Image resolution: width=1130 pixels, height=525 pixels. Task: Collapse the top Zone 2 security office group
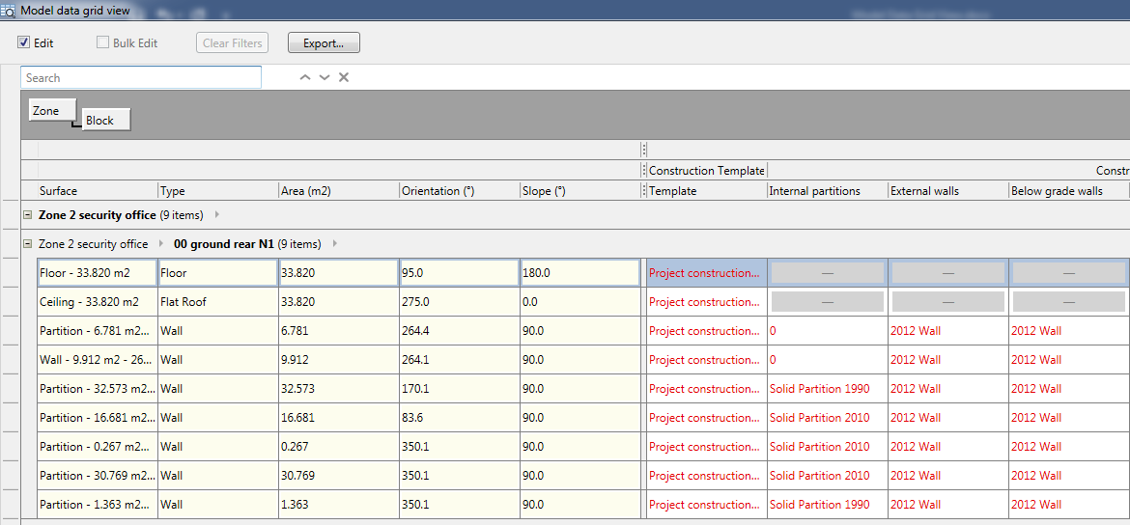[x=27, y=215]
